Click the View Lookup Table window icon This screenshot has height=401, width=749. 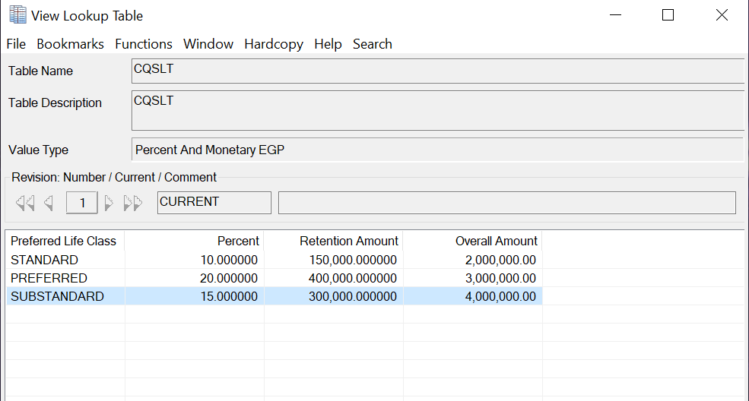[17, 15]
